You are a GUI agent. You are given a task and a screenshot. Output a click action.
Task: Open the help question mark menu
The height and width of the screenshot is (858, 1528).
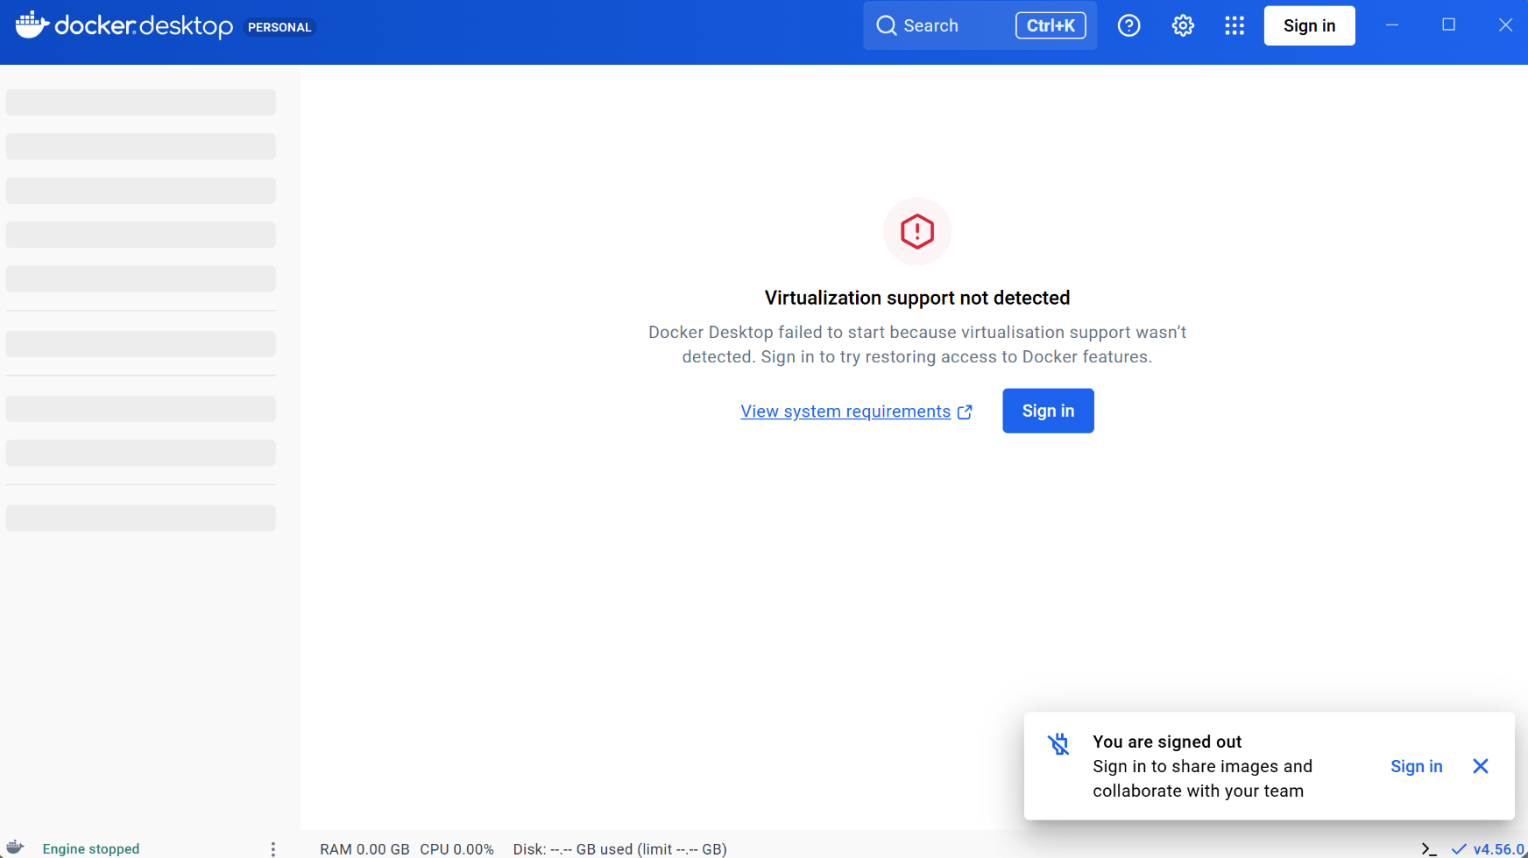[x=1128, y=25]
